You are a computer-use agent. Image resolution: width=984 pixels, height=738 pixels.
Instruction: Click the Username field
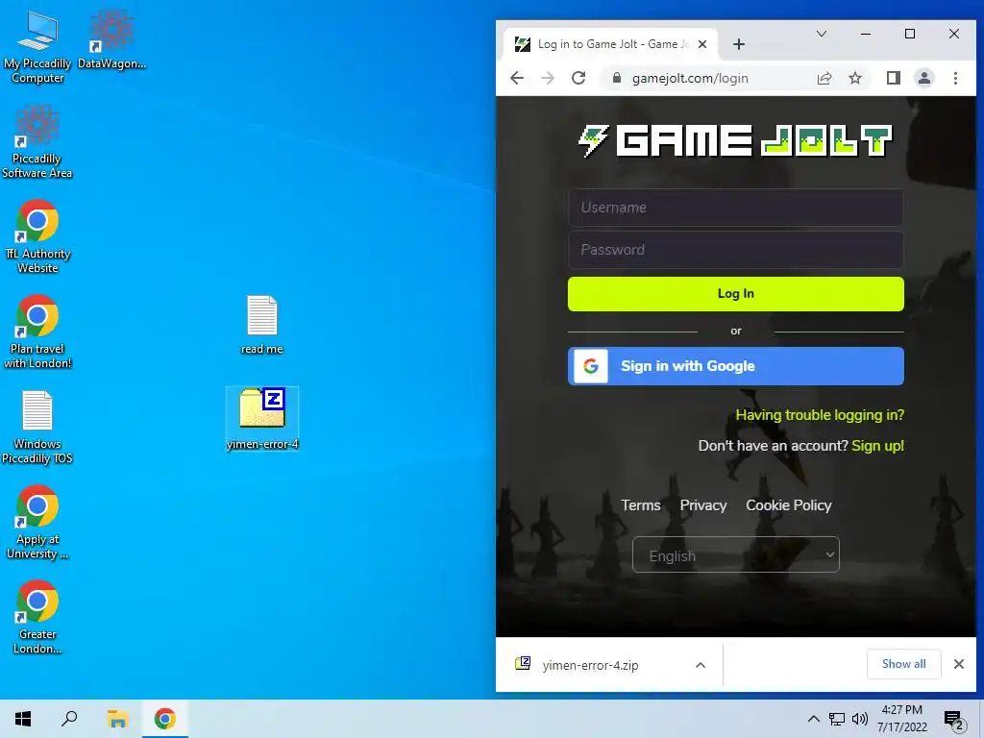[735, 208]
